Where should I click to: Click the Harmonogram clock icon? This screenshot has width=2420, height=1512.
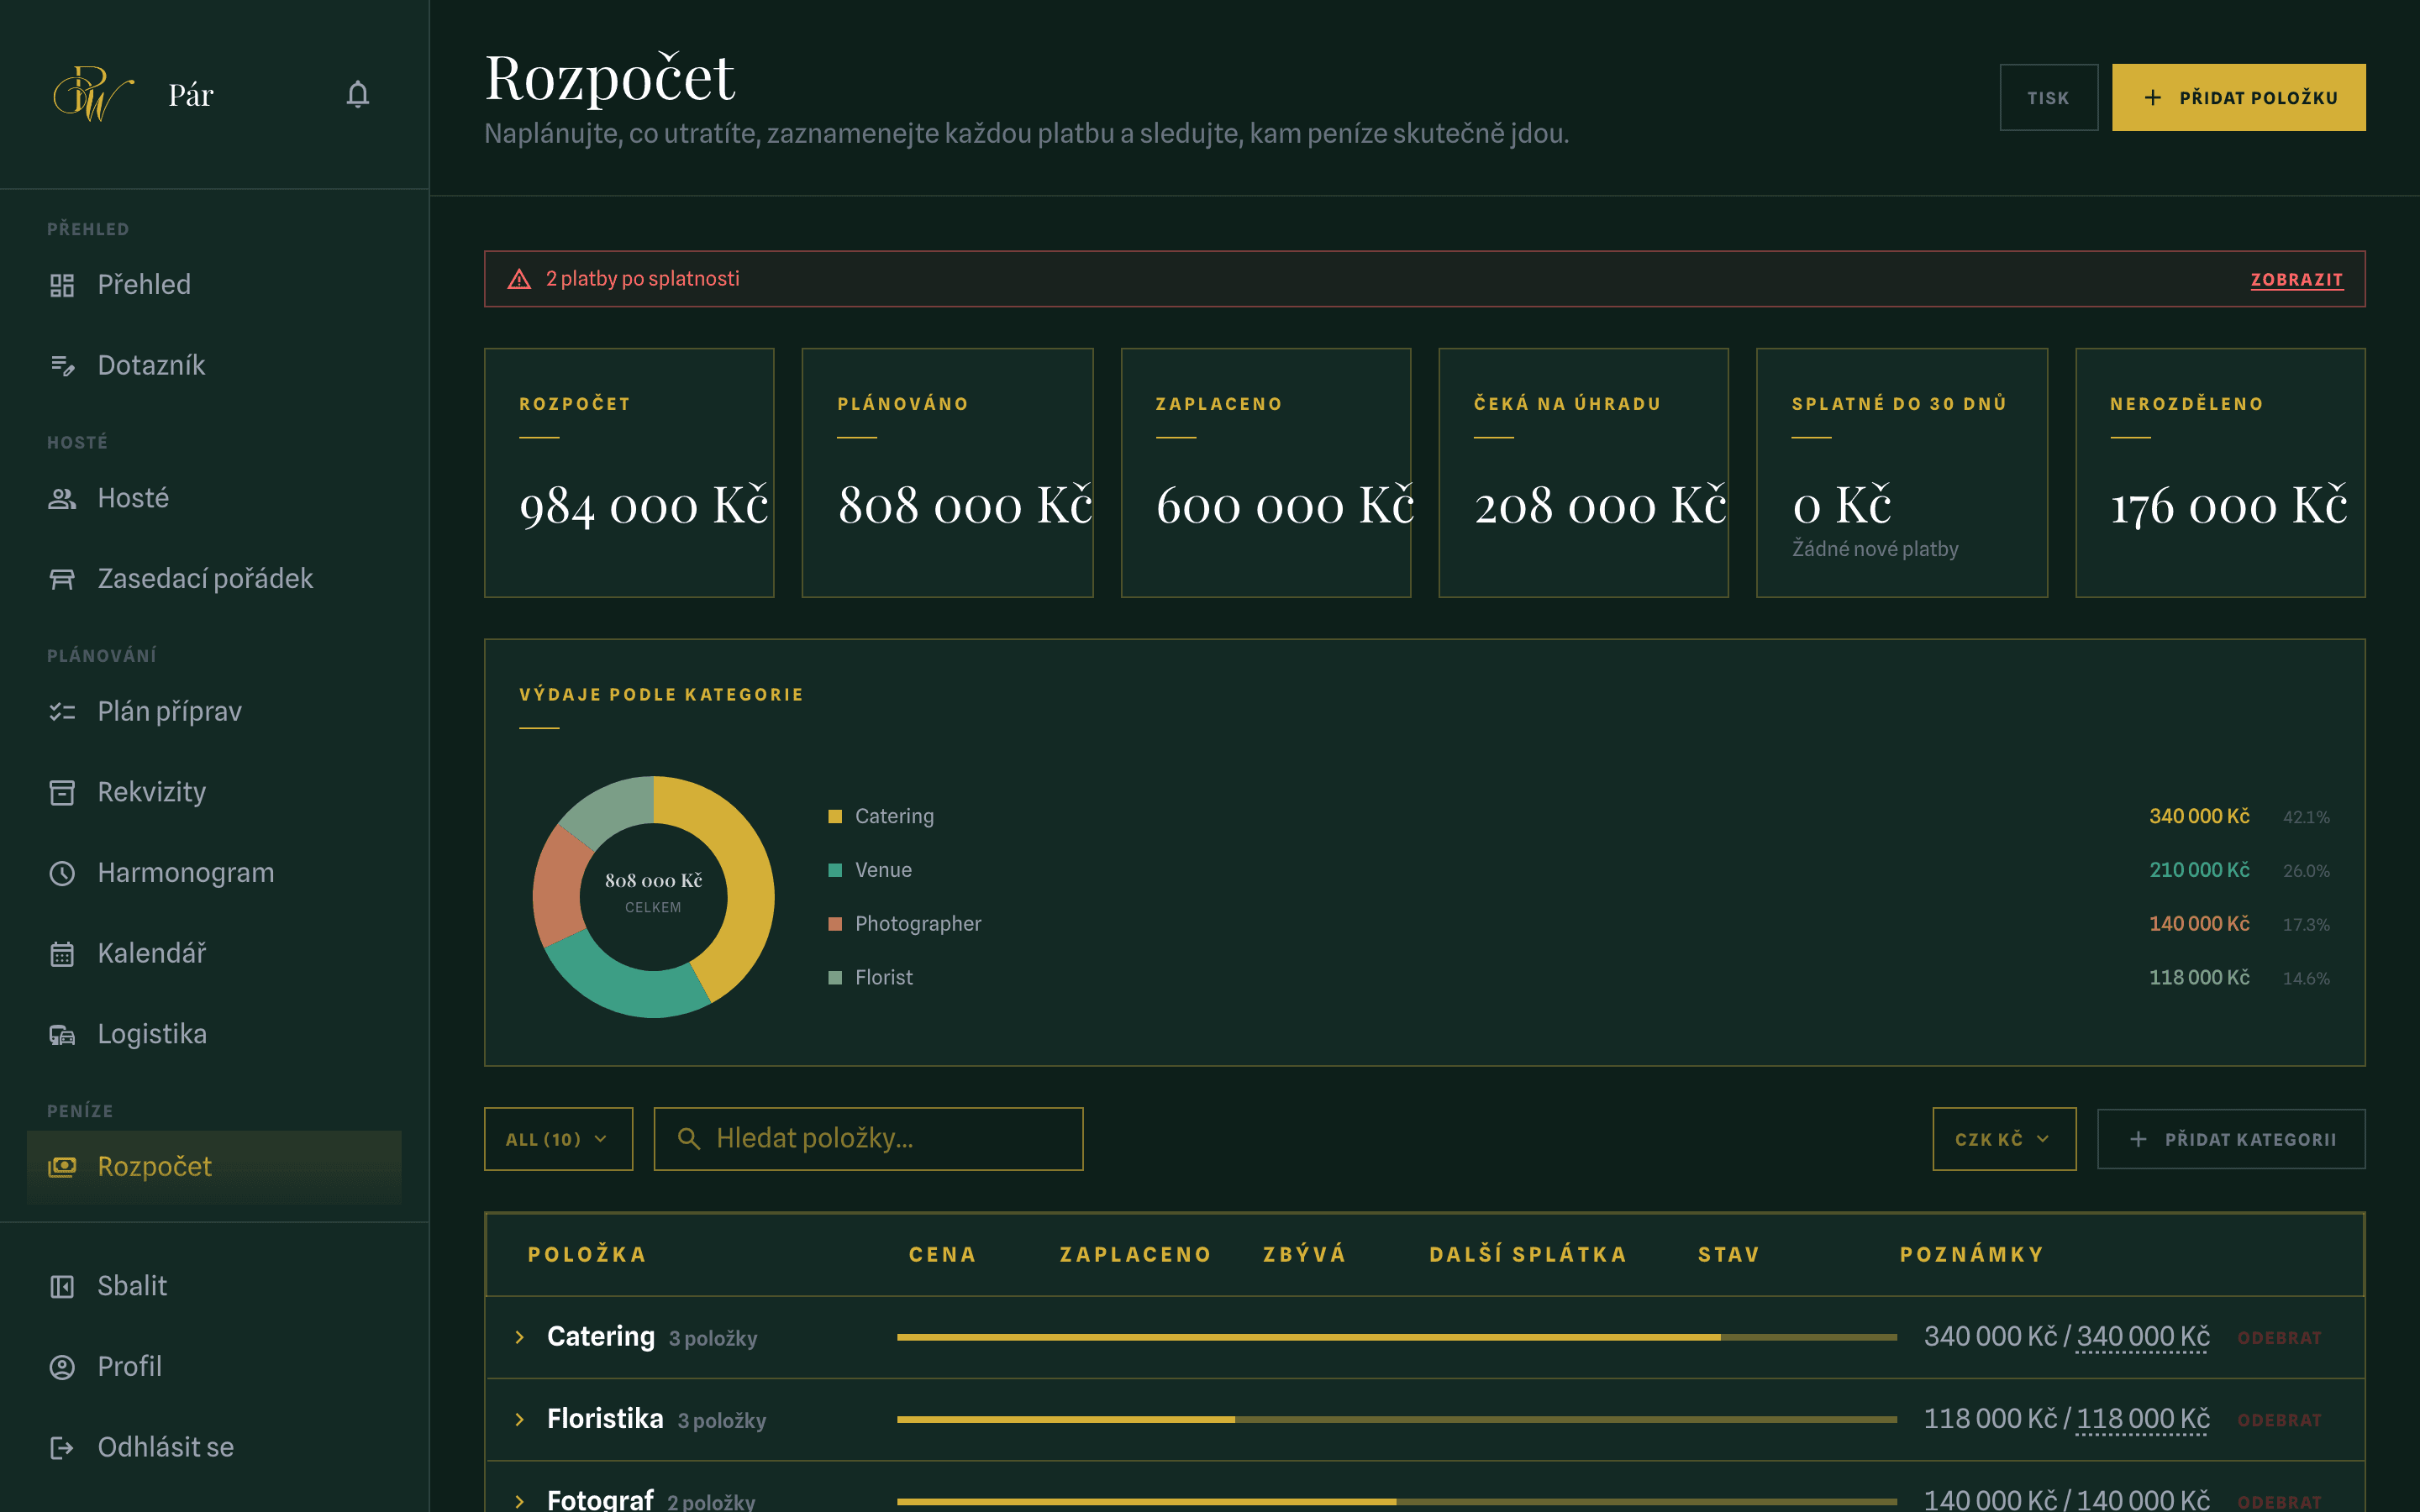(x=62, y=873)
